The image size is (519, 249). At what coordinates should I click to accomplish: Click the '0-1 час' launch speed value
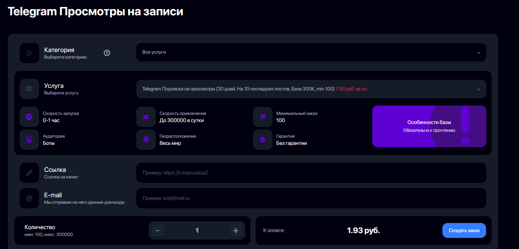(x=51, y=120)
